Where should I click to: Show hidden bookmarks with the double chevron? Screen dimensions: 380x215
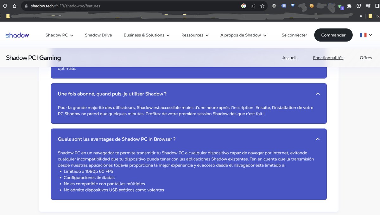coord(361,16)
